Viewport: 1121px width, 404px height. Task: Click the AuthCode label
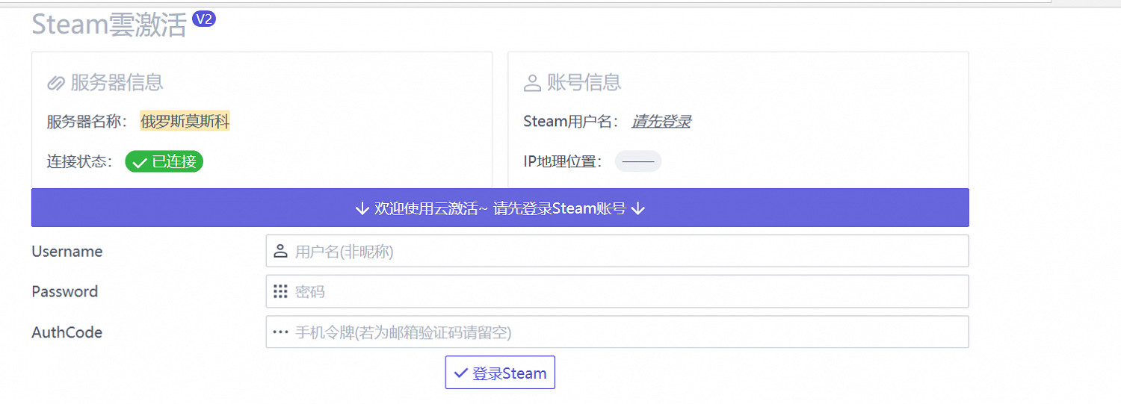pos(67,332)
